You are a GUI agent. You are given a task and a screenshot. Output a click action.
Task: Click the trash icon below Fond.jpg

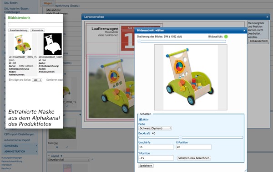pyautogui.click(x=57, y=147)
